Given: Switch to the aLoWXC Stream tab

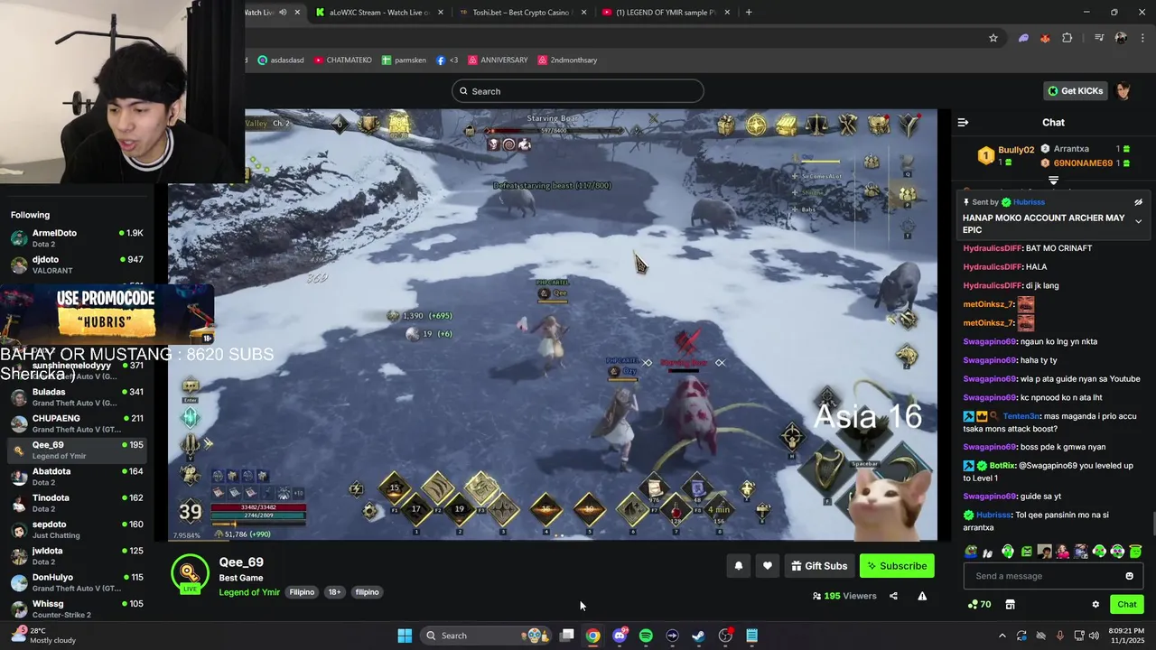Looking at the screenshot, I should click(x=380, y=12).
